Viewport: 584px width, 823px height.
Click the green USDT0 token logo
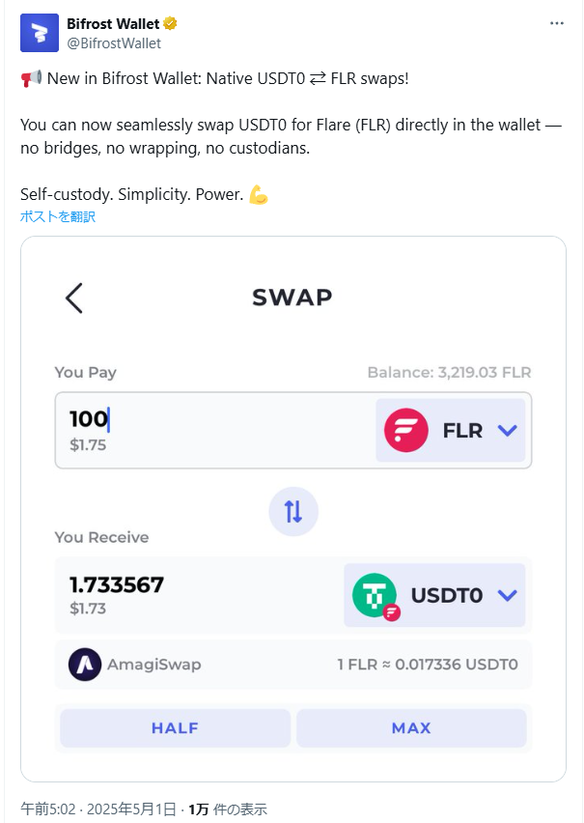[375, 595]
